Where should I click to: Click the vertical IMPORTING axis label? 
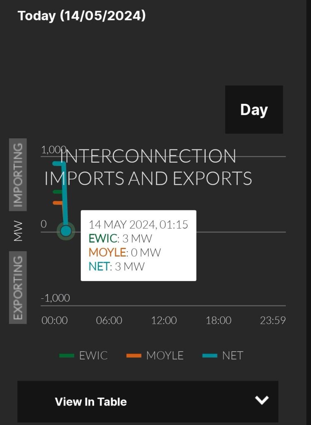[x=18, y=175]
